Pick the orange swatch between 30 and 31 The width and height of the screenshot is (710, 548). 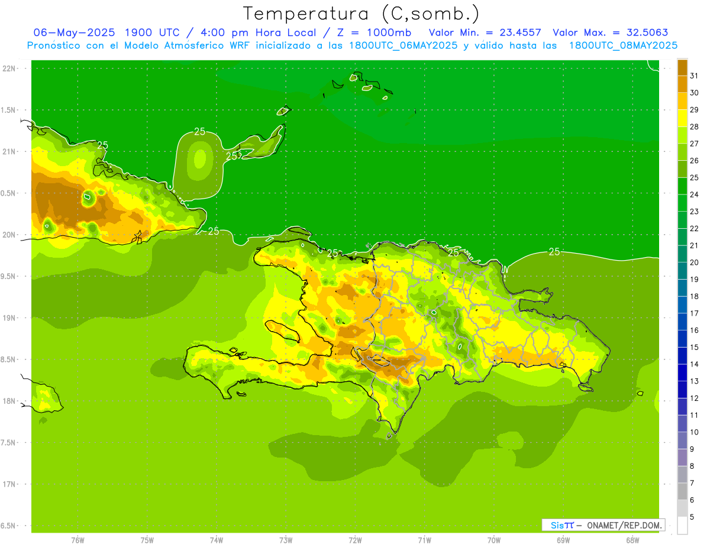point(682,84)
